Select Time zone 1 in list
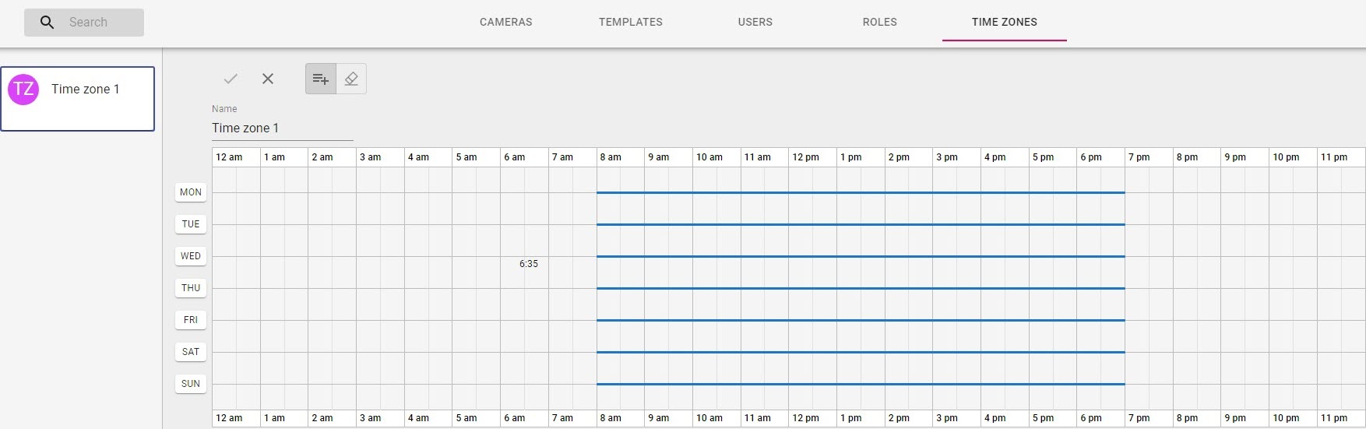The height and width of the screenshot is (429, 1366). [x=86, y=90]
